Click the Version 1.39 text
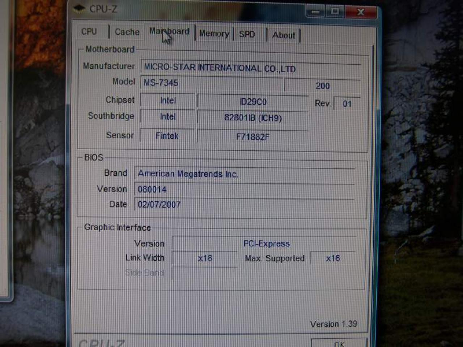This screenshot has height=347, width=463. click(x=334, y=324)
